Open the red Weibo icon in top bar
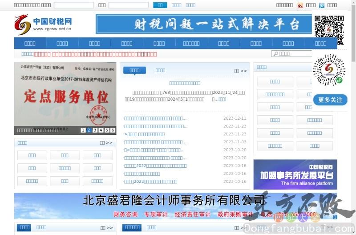356x235 pixels. [x=300, y=5]
